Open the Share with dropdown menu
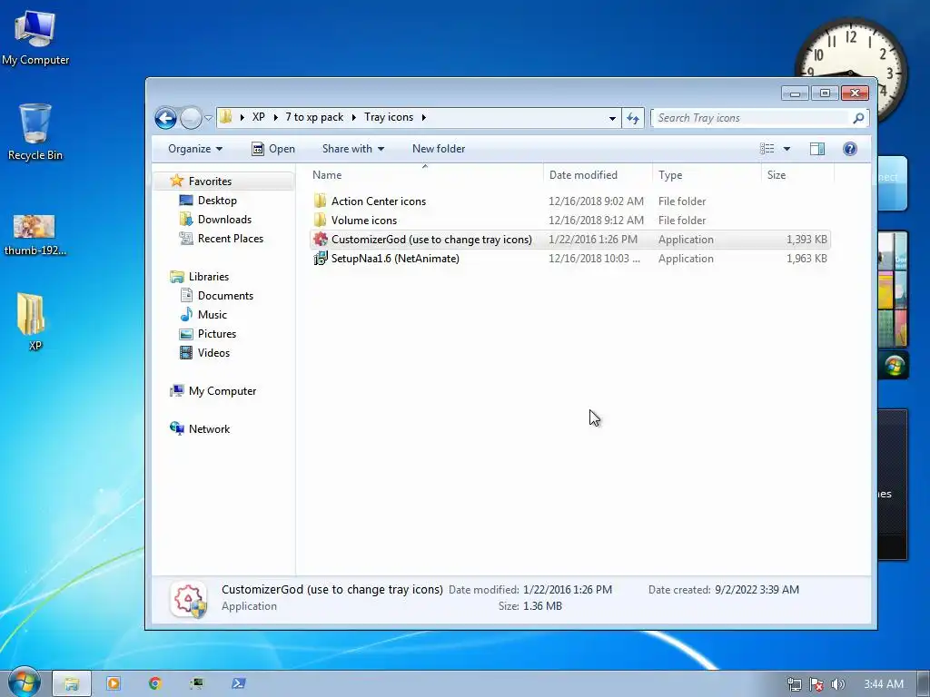930x697 pixels. tap(353, 149)
